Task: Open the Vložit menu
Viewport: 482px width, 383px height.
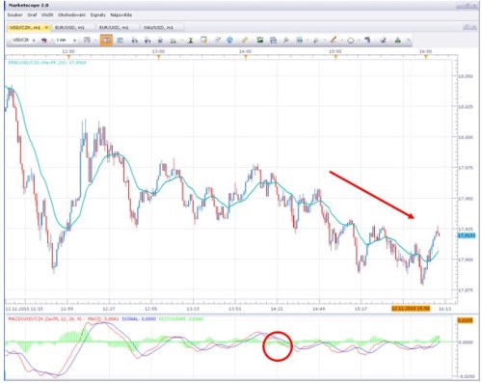Action: coord(47,14)
